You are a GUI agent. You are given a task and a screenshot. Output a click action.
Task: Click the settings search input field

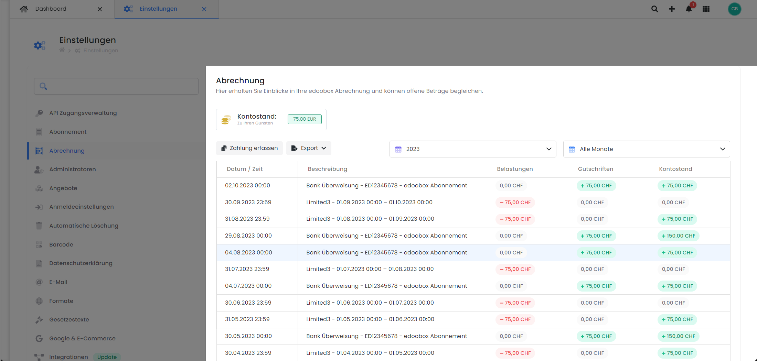116,86
